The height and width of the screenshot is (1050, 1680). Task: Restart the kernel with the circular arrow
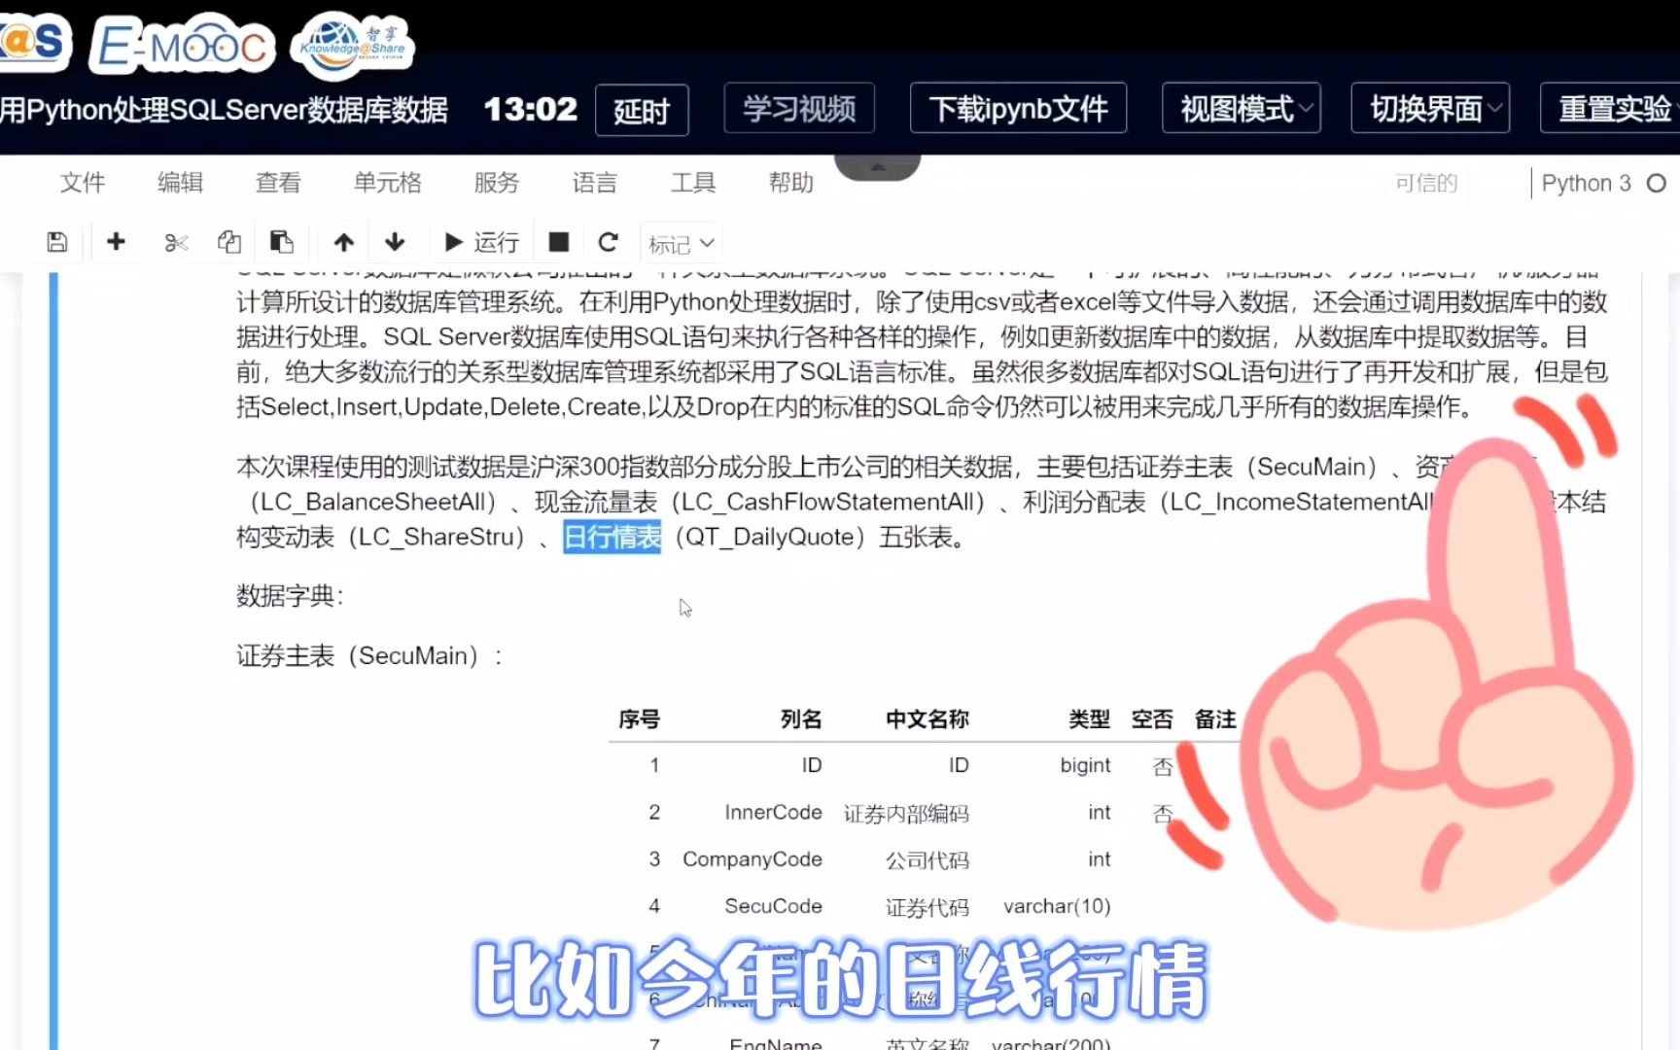pos(609,242)
